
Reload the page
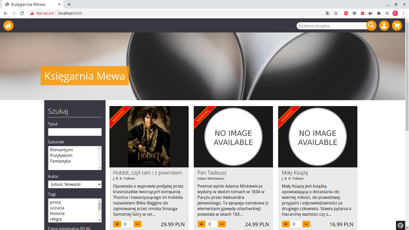(22, 13)
